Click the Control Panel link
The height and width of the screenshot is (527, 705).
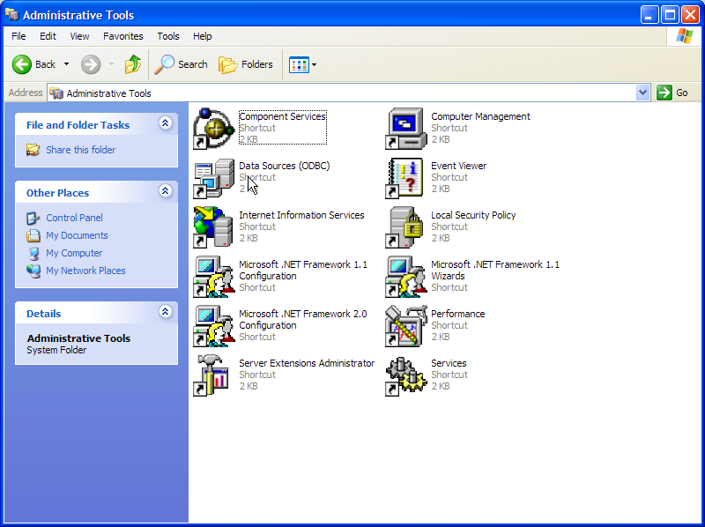pos(74,218)
